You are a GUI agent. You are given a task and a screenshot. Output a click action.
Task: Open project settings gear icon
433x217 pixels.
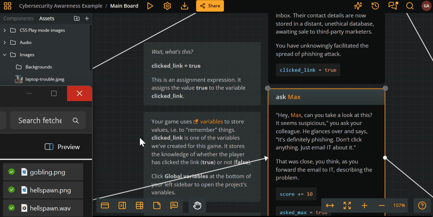(x=167, y=6)
